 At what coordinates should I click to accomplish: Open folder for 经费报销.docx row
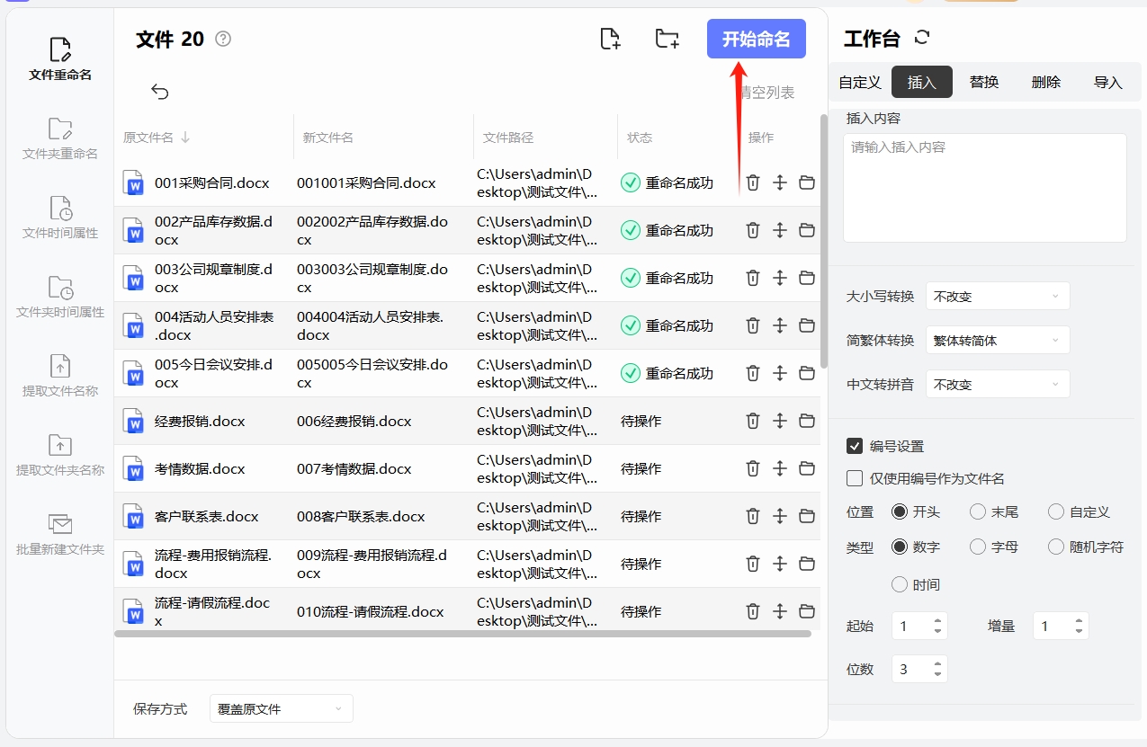tap(807, 421)
